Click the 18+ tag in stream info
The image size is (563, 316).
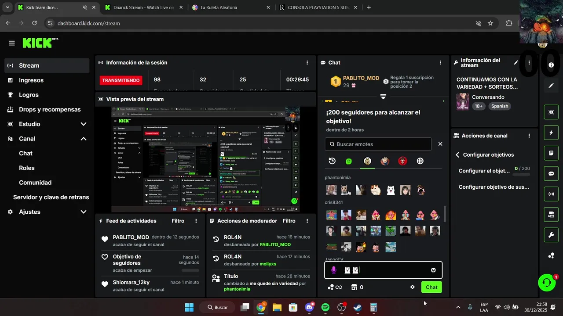[478, 106]
